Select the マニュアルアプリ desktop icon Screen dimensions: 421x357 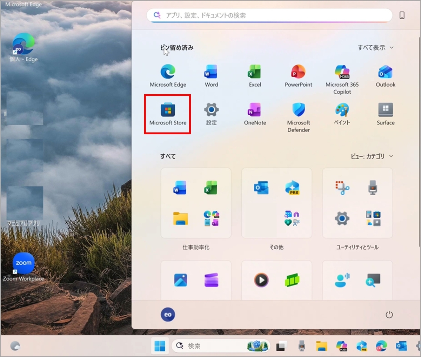pyautogui.click(x=24, y=207)
